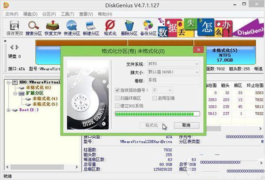Click the green format progress bar

(x=157, y=114)
